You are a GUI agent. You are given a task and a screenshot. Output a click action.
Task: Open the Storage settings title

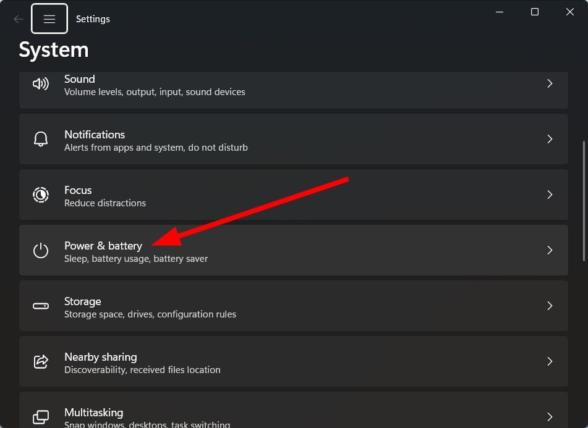pos(82,301)
